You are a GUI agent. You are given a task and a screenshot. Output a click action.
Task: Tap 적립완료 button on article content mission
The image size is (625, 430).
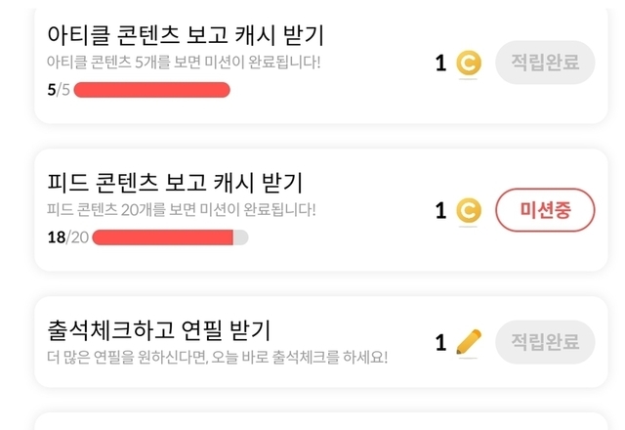[545, 63]
